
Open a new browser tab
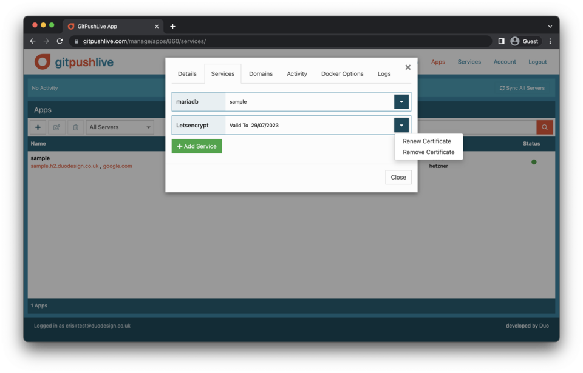[172, 26]
